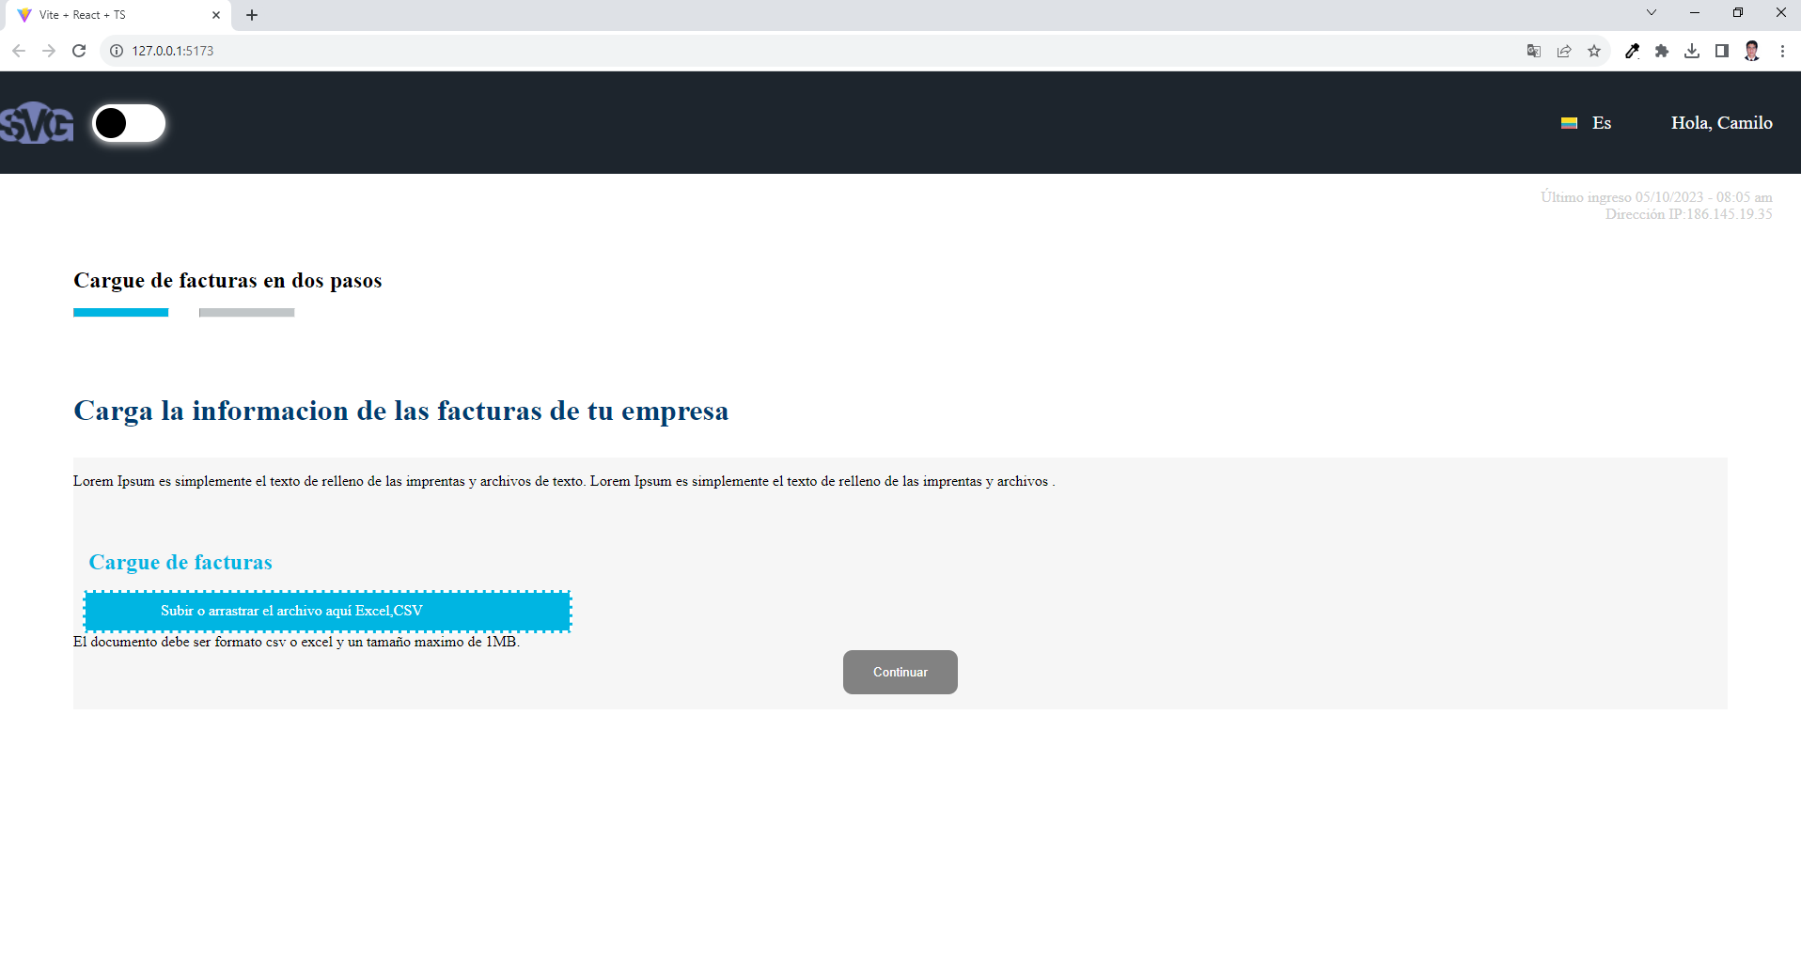Toggle the dark mode switch

pos(130,123)
